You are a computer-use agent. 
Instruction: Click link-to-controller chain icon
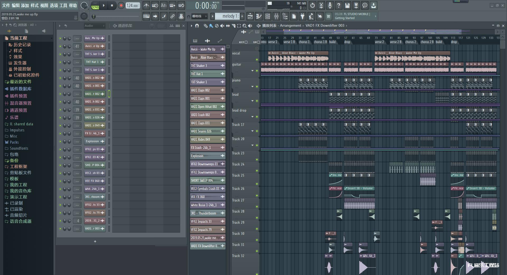173,16
